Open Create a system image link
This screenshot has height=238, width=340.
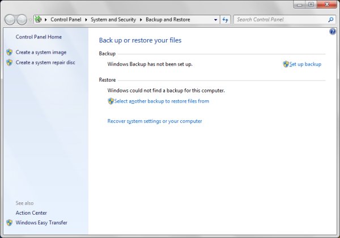point(41,52)
